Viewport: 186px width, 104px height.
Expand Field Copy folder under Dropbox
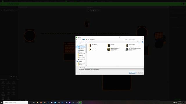77,65
